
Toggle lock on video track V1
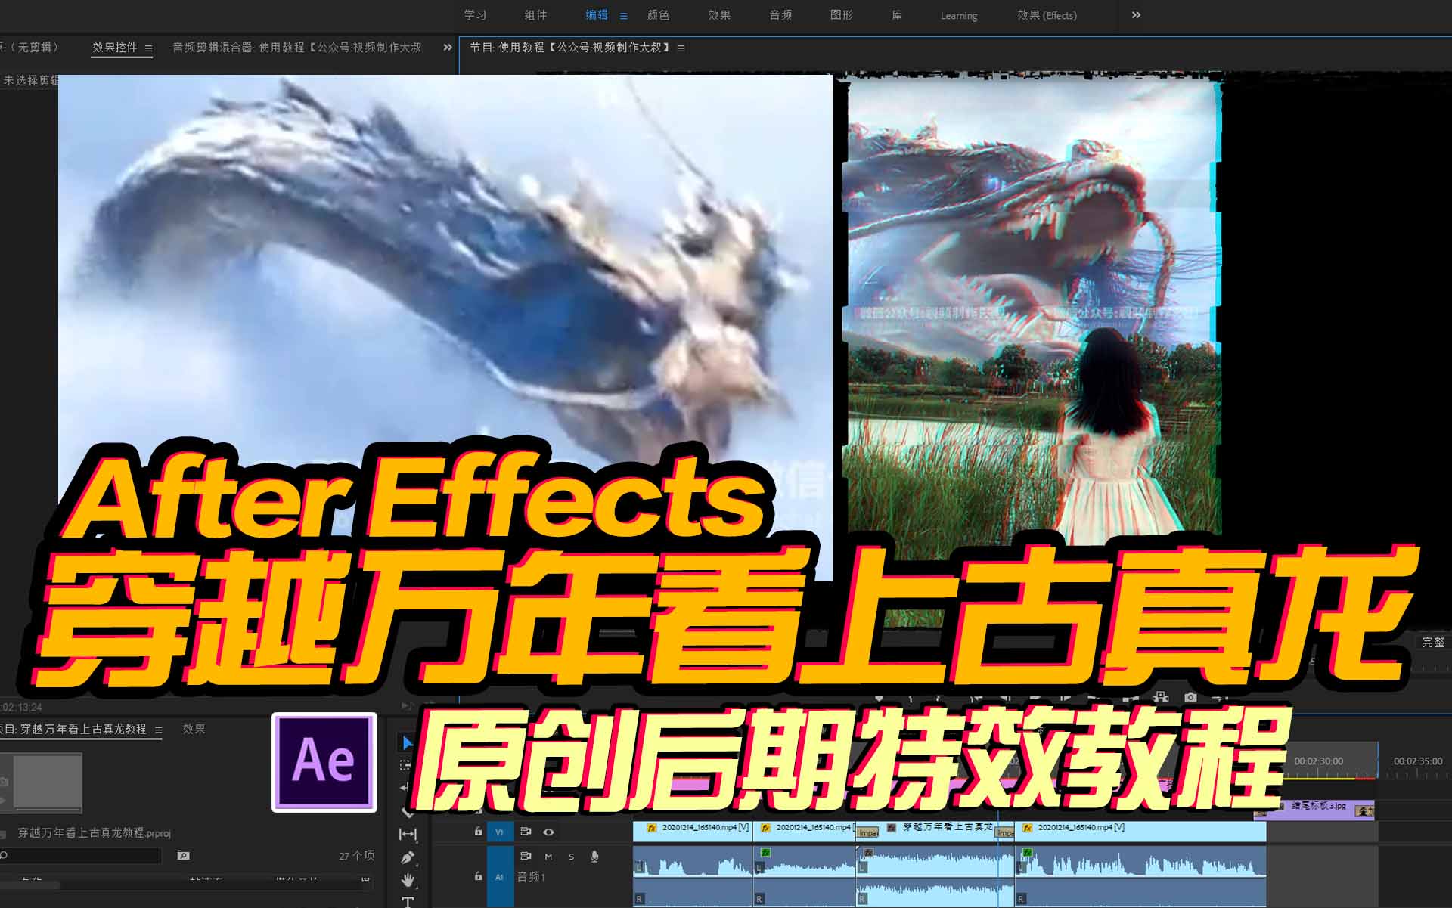coord(478,832)
